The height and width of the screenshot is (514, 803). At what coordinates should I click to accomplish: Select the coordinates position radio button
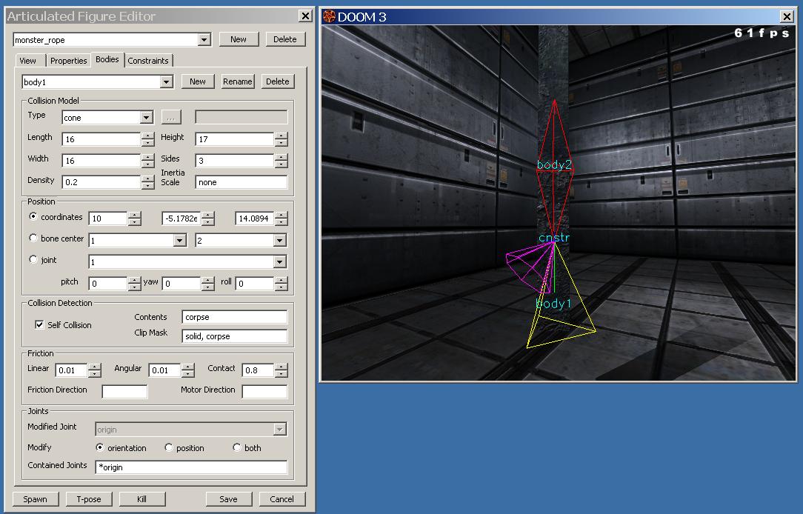point(33,216)
